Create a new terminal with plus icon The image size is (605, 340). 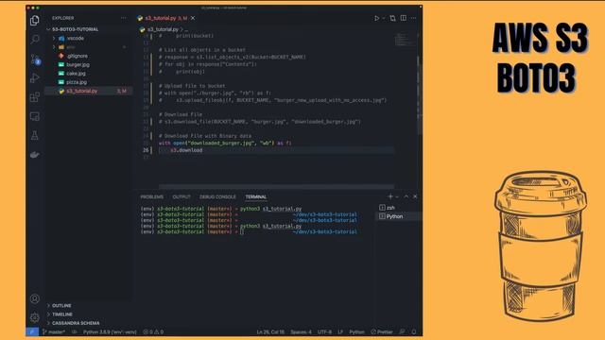[x=390, y=196]
